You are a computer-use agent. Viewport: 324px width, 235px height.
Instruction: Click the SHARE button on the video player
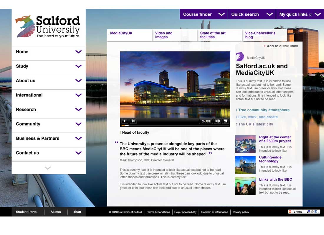pos(206,121)
